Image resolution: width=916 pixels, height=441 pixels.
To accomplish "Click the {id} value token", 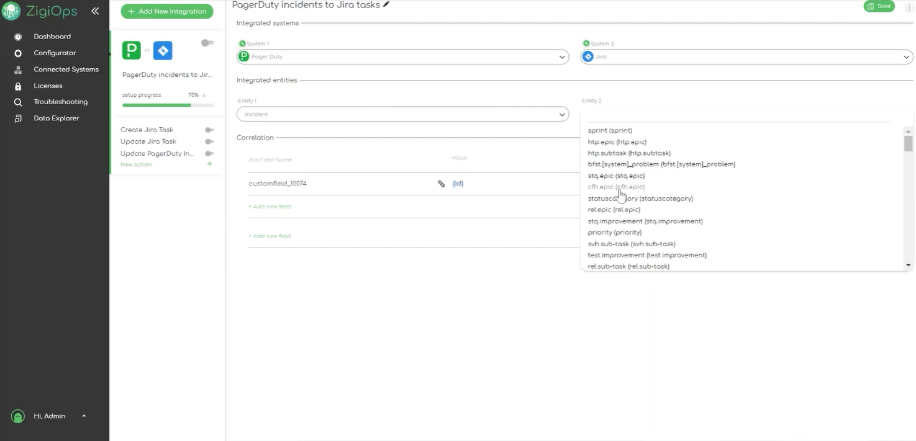I will click(x=458, y=183).
